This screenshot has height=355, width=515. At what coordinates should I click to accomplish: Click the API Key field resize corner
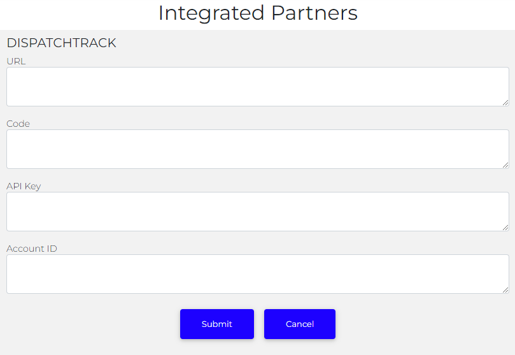505,227
